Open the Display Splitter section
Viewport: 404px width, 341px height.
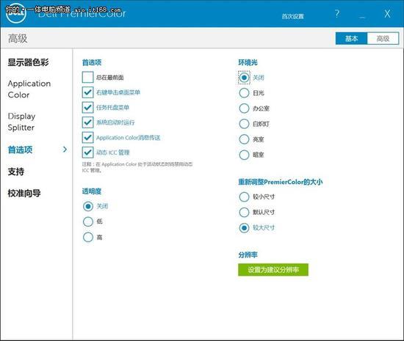pyautogui.click(x=21, y=122)
